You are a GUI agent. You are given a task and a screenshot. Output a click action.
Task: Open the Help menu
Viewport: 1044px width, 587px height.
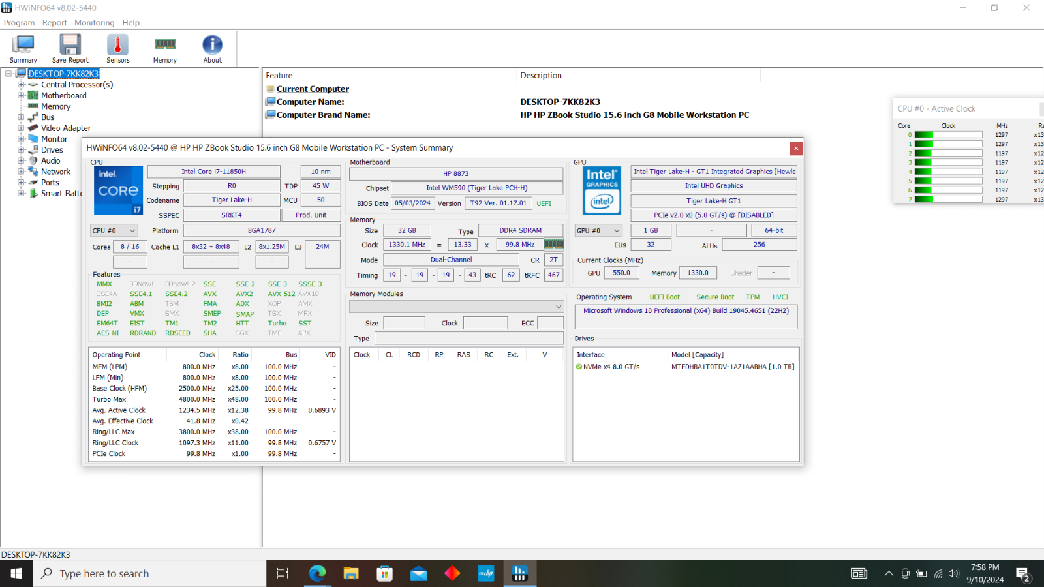131,23
